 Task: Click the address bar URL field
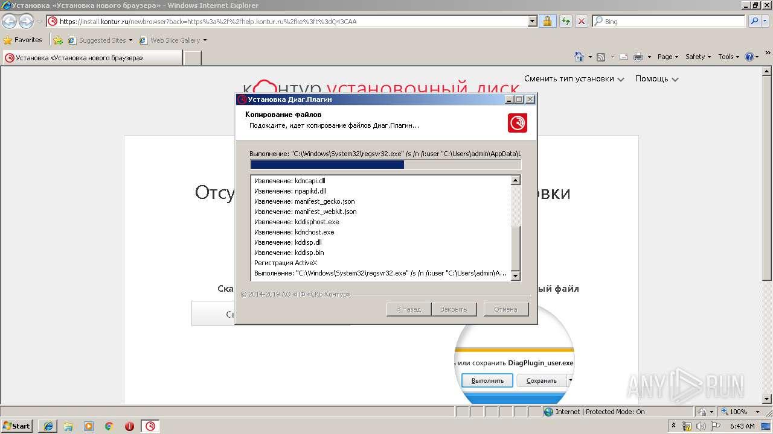[x=287, y=22]
